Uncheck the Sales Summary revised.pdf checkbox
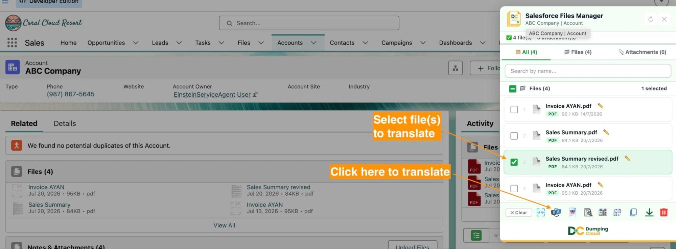Screen dimensions: 676x249 tap(514, 162)
